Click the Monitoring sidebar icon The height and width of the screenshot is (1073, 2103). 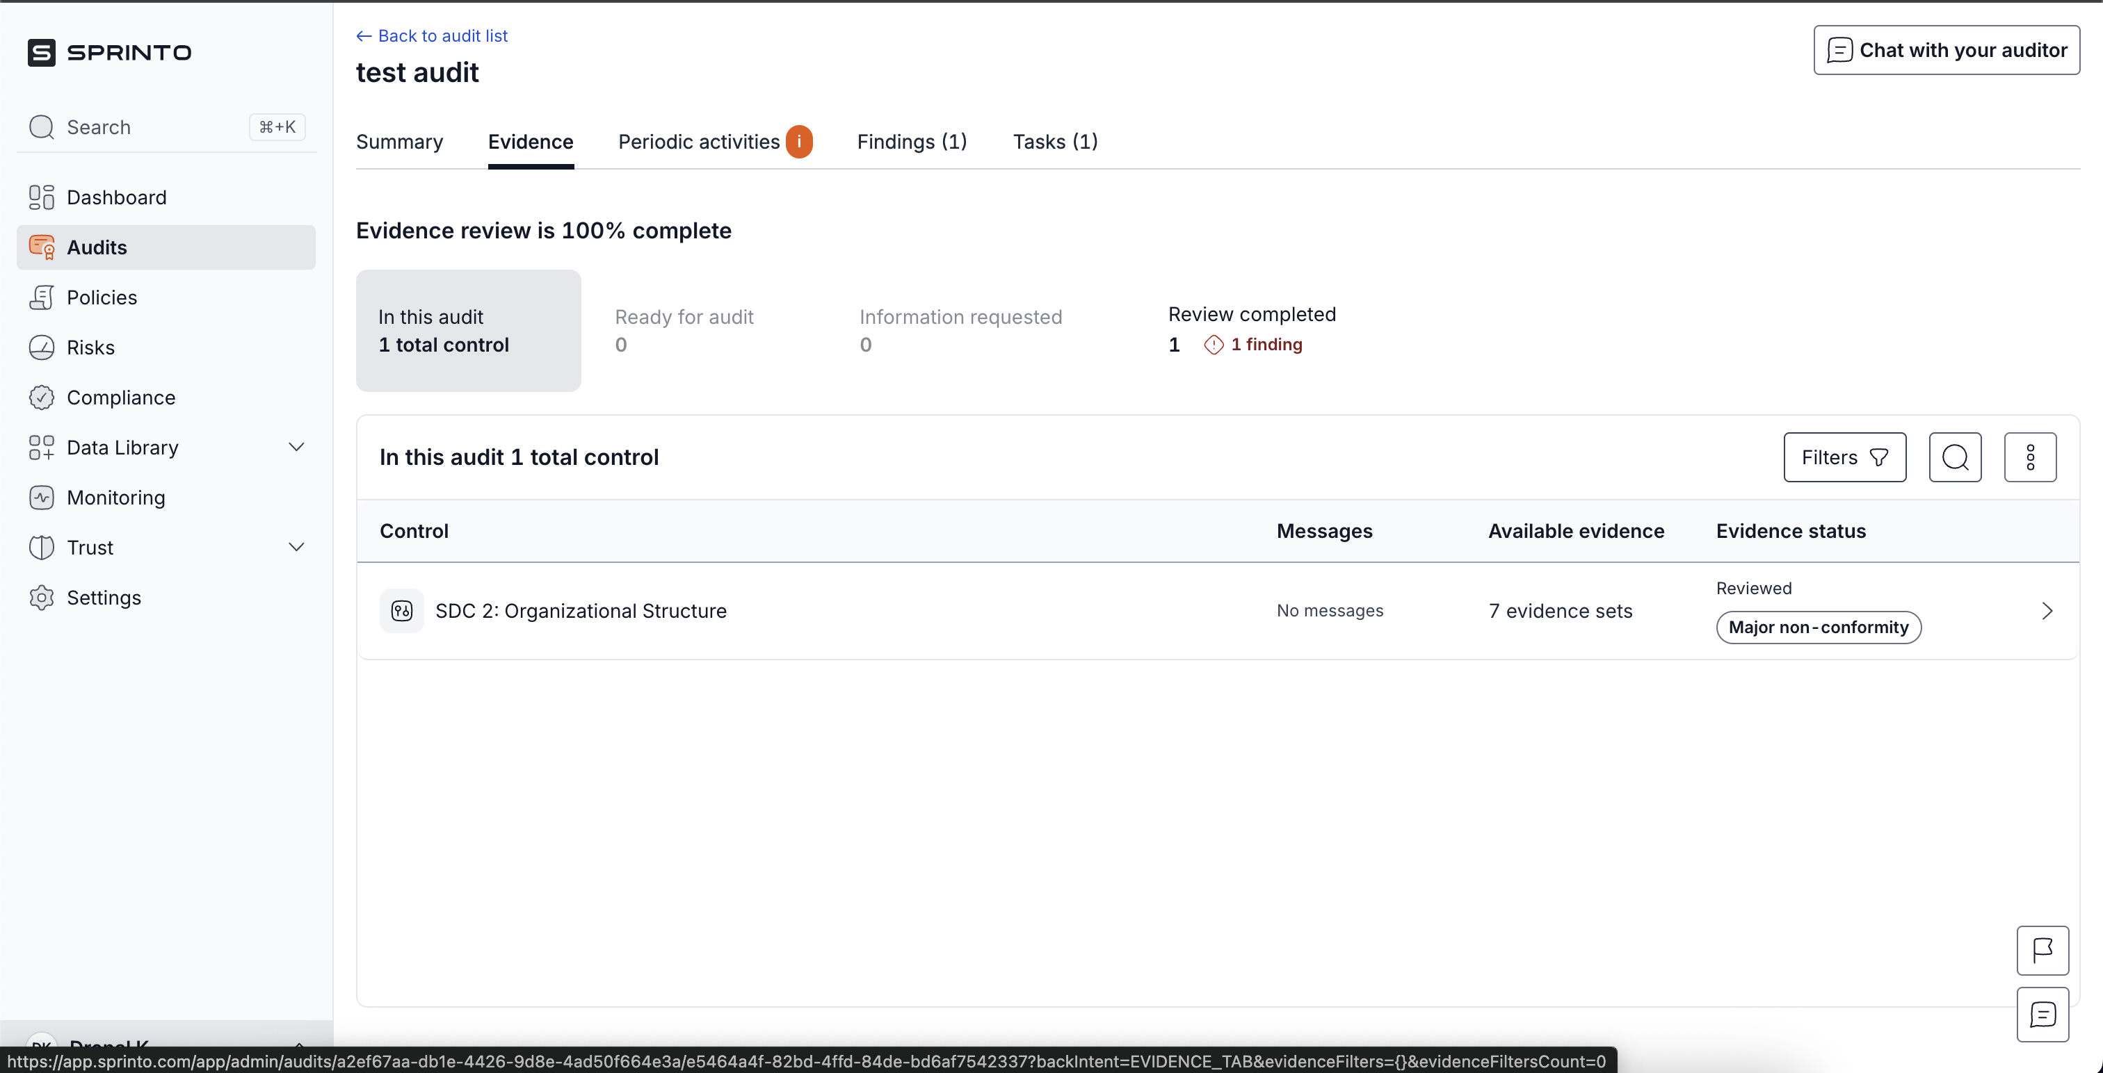41,498
